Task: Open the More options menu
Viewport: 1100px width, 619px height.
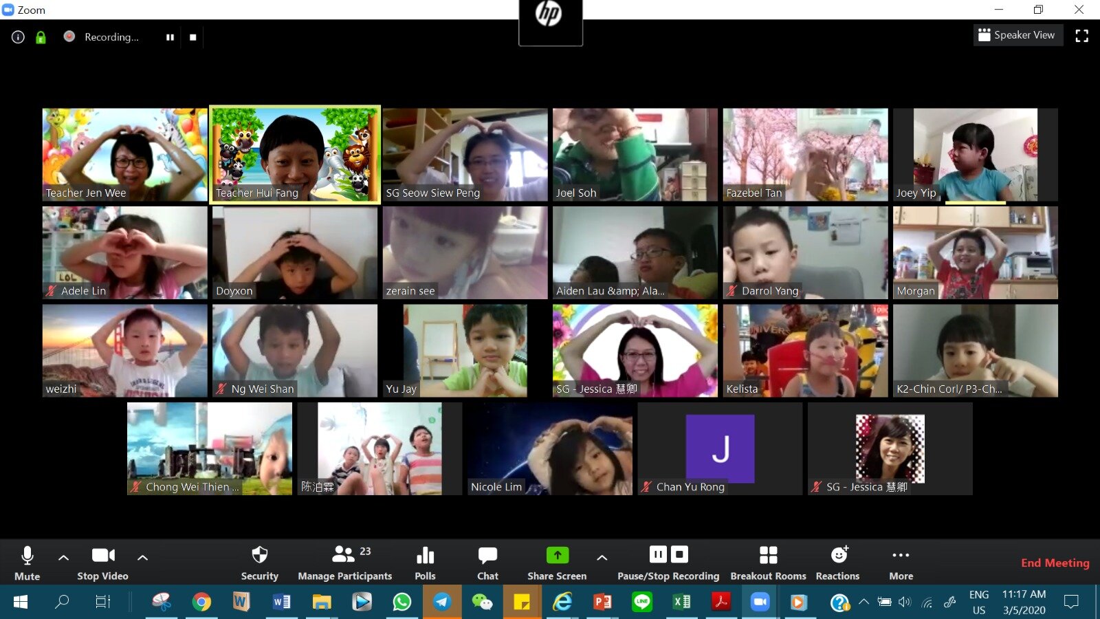Action: pos(901,563)
